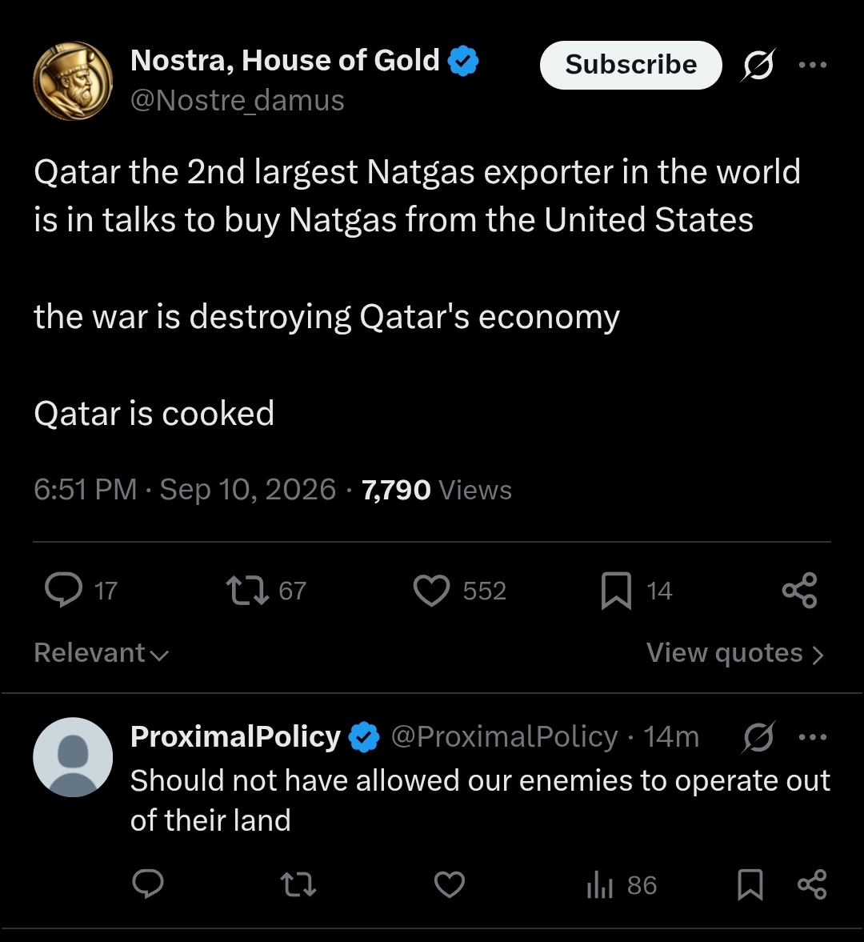The image size is (864, 942).
Task: Open the post timestamp 6:51 PM Sep 10, 2026
Action: tap(184, 490)
